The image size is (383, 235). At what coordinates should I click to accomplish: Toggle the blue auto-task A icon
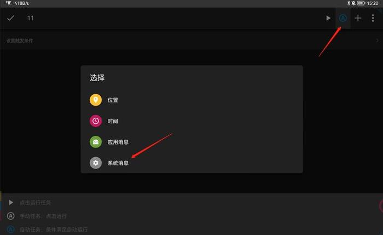click(343, 18)
